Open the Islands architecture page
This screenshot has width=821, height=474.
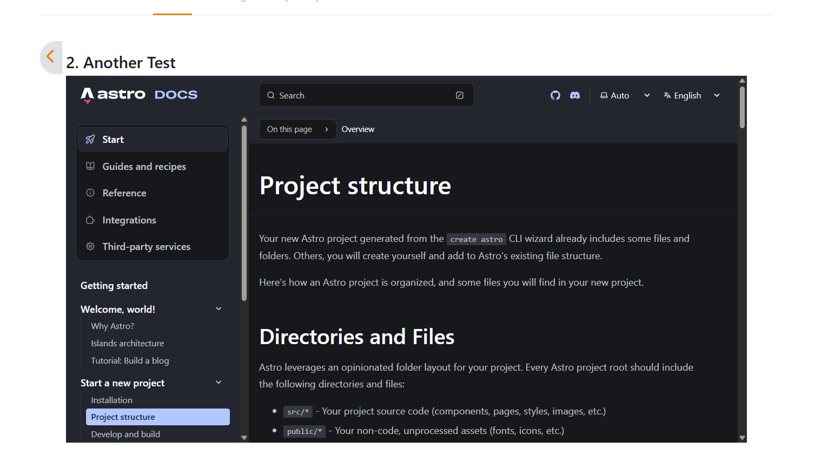(x=128, y=343)
